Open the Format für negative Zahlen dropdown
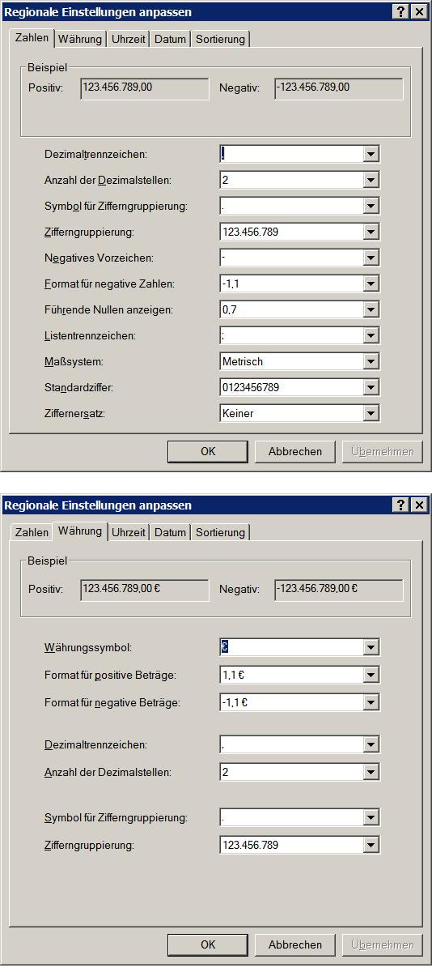Viewport: 432px width, 972px height. (371, 283)
